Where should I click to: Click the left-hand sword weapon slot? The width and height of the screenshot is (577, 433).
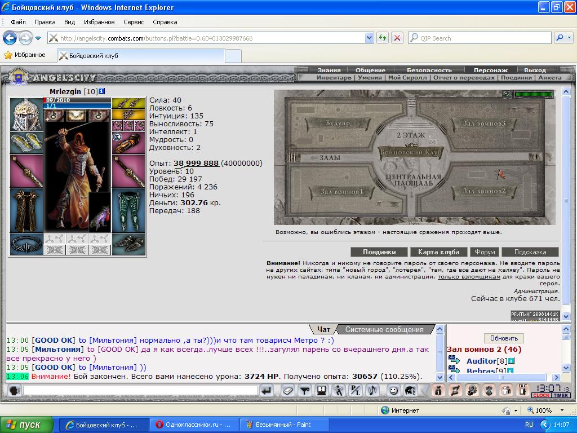pos(26,171)
